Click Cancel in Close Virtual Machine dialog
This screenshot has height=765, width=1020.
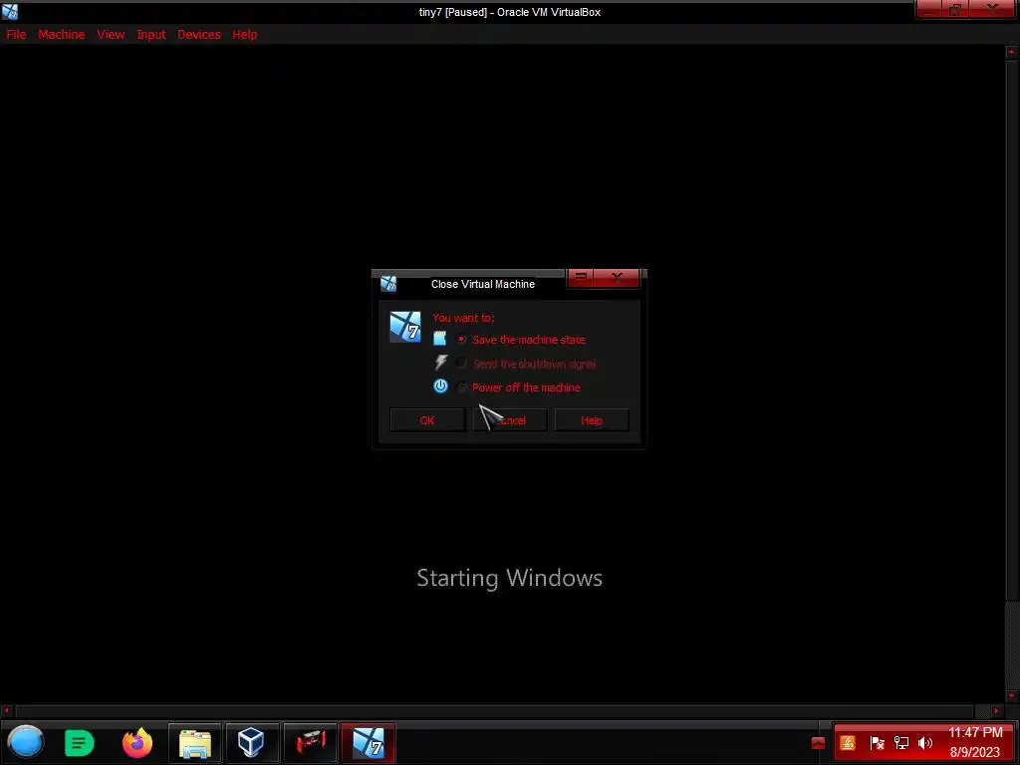pos(510,420)
